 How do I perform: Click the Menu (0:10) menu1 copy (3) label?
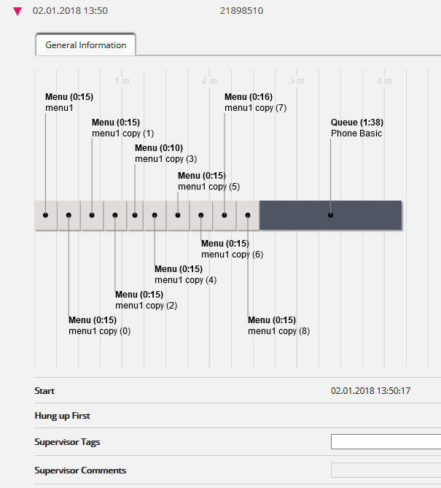(x=165, y=153)
